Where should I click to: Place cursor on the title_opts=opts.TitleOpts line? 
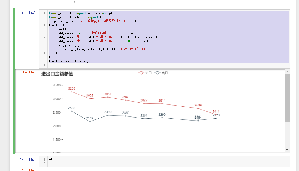click(x=106, y=49)
